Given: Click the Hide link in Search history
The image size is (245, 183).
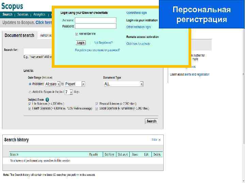Looking at the screenshot, I should (x=154, y=140).
